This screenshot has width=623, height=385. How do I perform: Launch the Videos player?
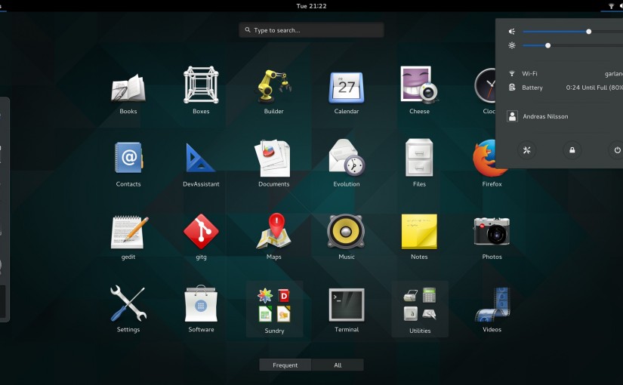coord(492,305)
